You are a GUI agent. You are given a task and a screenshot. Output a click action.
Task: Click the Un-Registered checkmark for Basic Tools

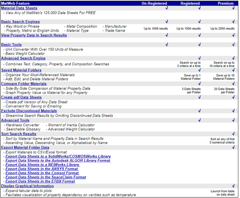click(x=167, y=44)
